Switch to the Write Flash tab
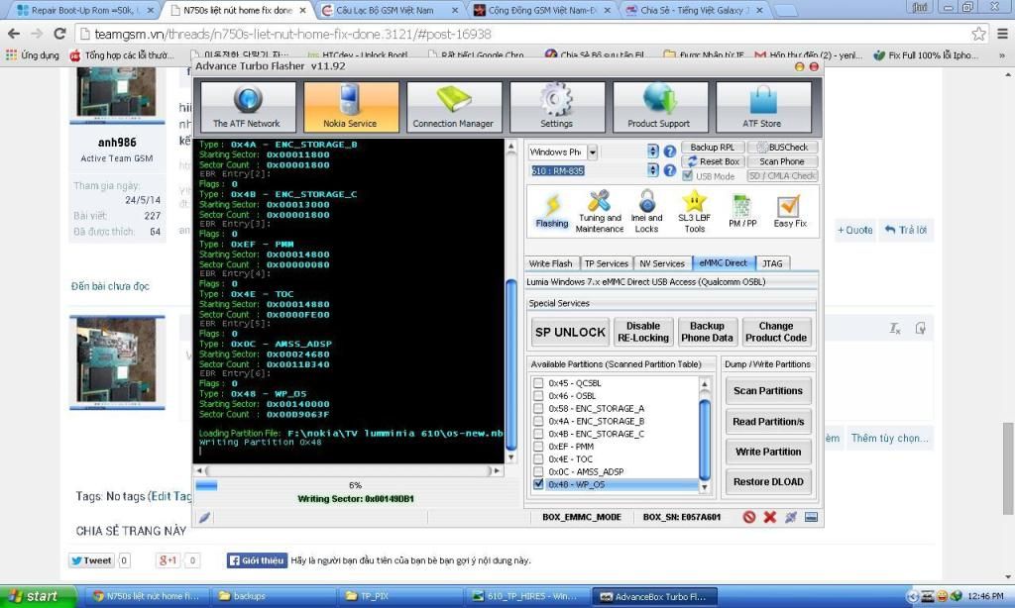This screenshot has height=608, width=1015. click(551, 263)
